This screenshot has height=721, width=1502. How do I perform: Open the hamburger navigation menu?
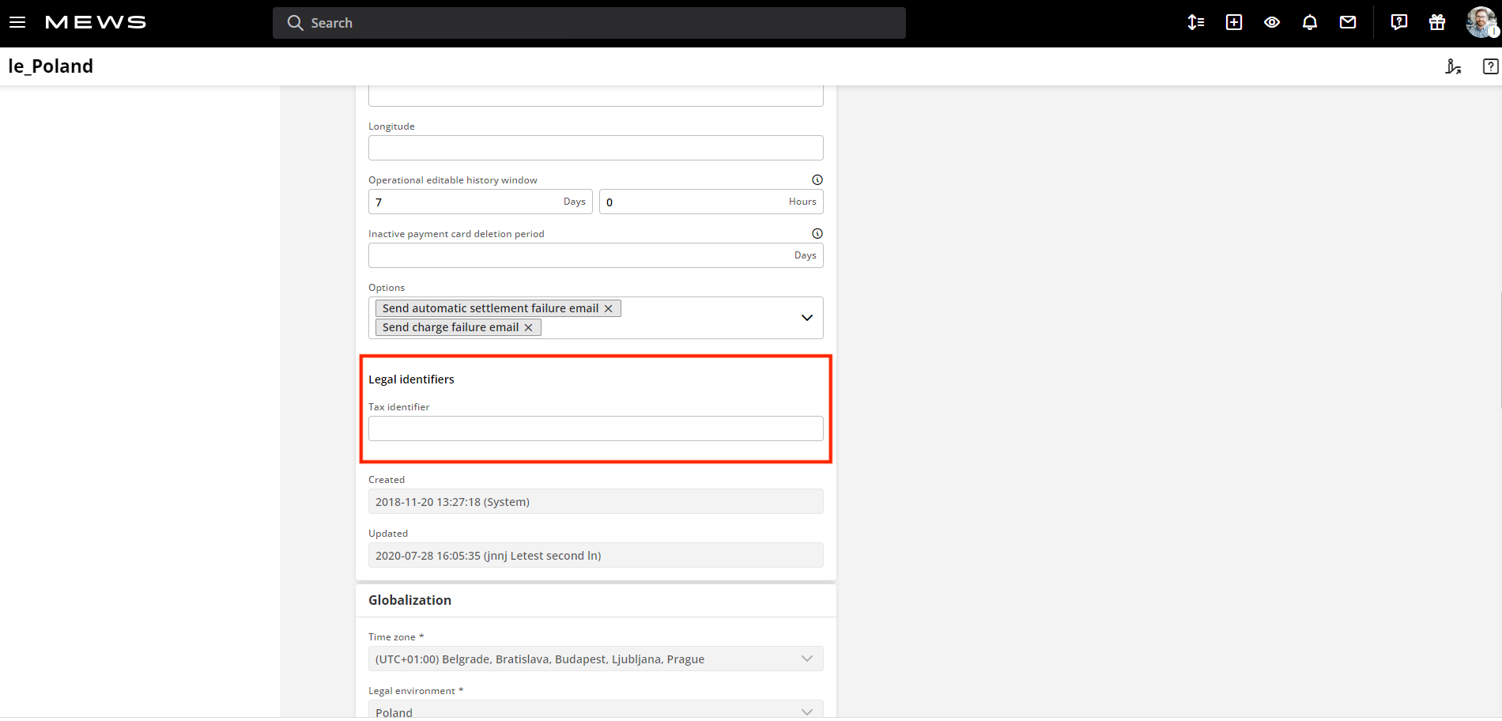point(17,21)
